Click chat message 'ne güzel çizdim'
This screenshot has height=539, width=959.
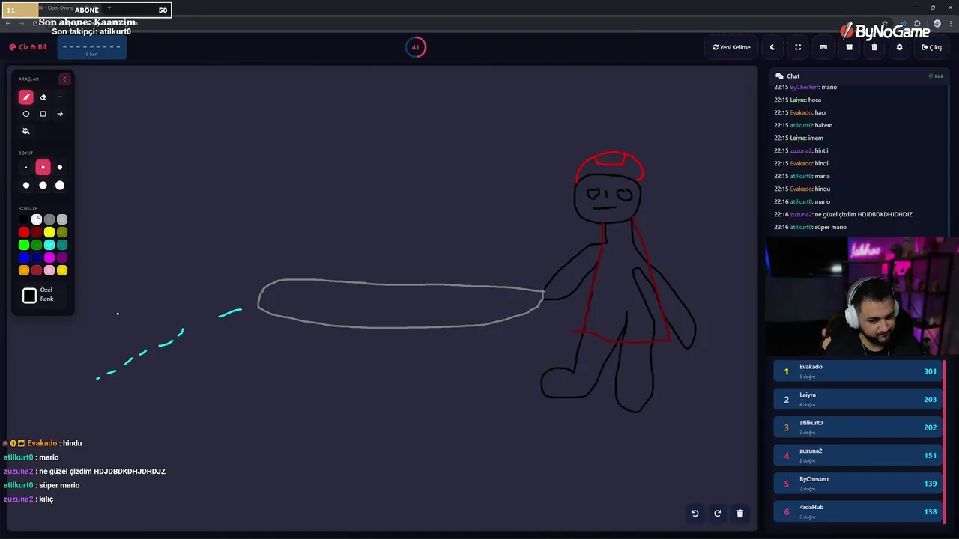coord(844,214)
